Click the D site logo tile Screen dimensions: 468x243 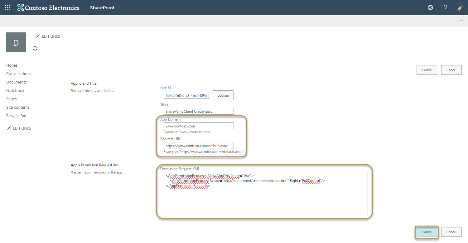[16, 42]
